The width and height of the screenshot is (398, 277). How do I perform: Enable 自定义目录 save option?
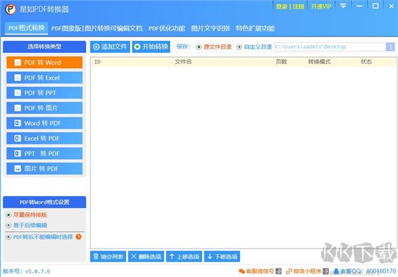pyautogui.click(x=239, y=47)
